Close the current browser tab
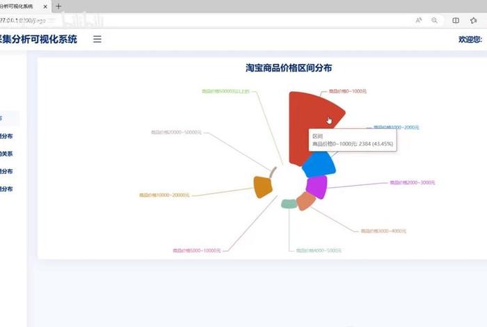487x327 pixels. tap(45, 6)
